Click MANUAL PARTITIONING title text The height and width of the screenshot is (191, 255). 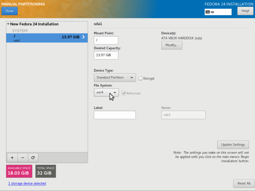click(x=23, y=4)
